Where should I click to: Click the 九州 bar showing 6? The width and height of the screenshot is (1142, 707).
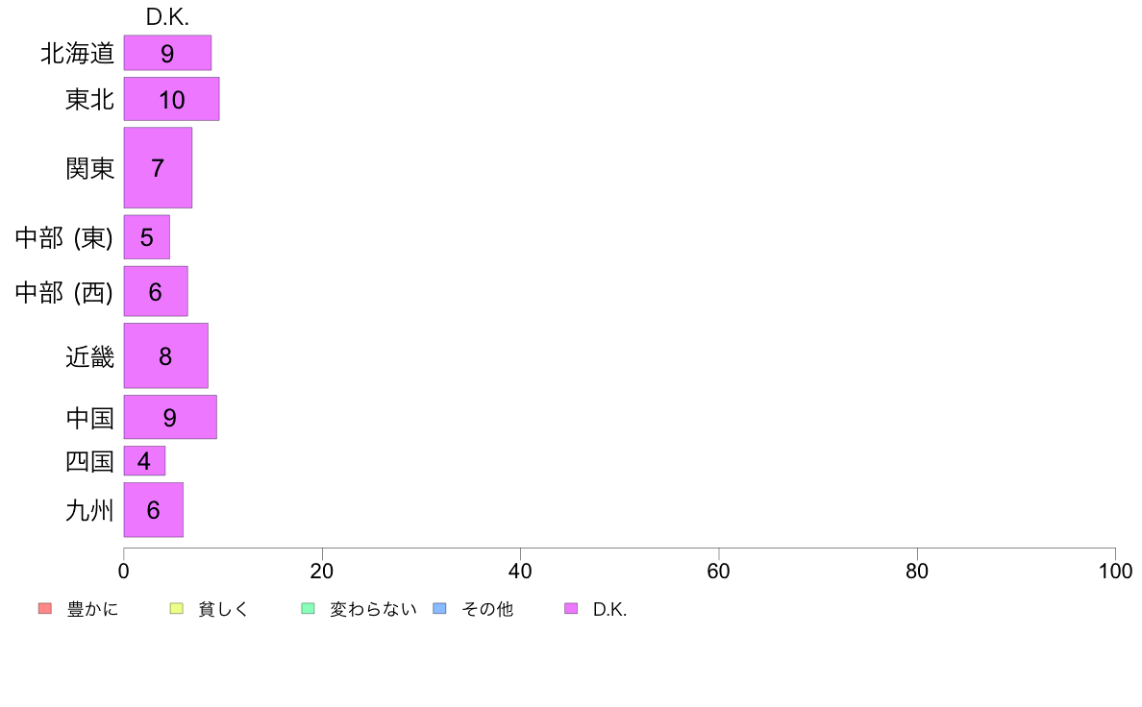click(x=154, y=510)
